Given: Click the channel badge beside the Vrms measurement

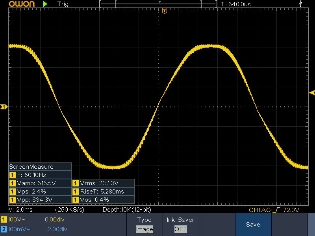Looking at the screenshot, I should [x=76, y=183].
